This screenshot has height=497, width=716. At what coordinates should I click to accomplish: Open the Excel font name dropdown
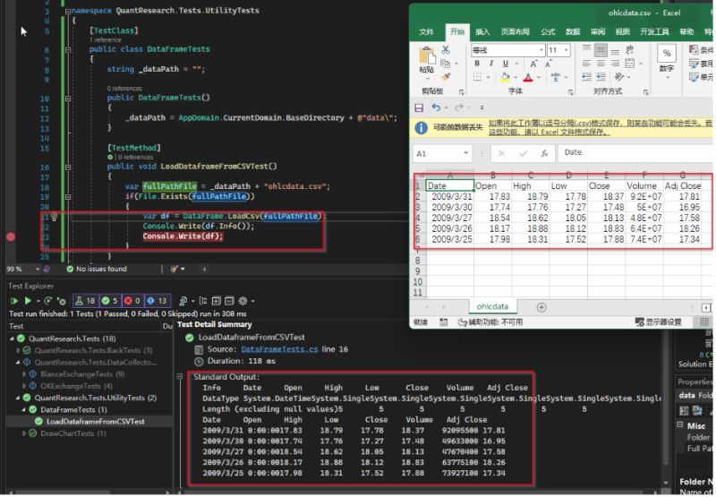point(541,50)
